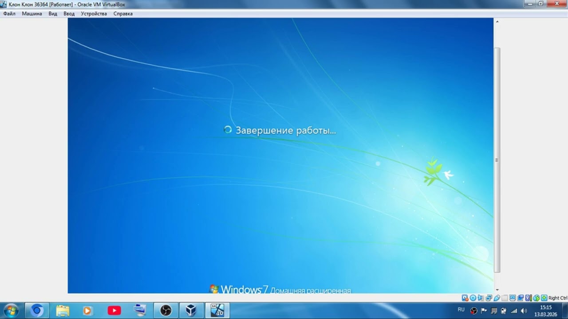
Task: Click the volume speaker tray icon
Action: (x=524, y=311)
